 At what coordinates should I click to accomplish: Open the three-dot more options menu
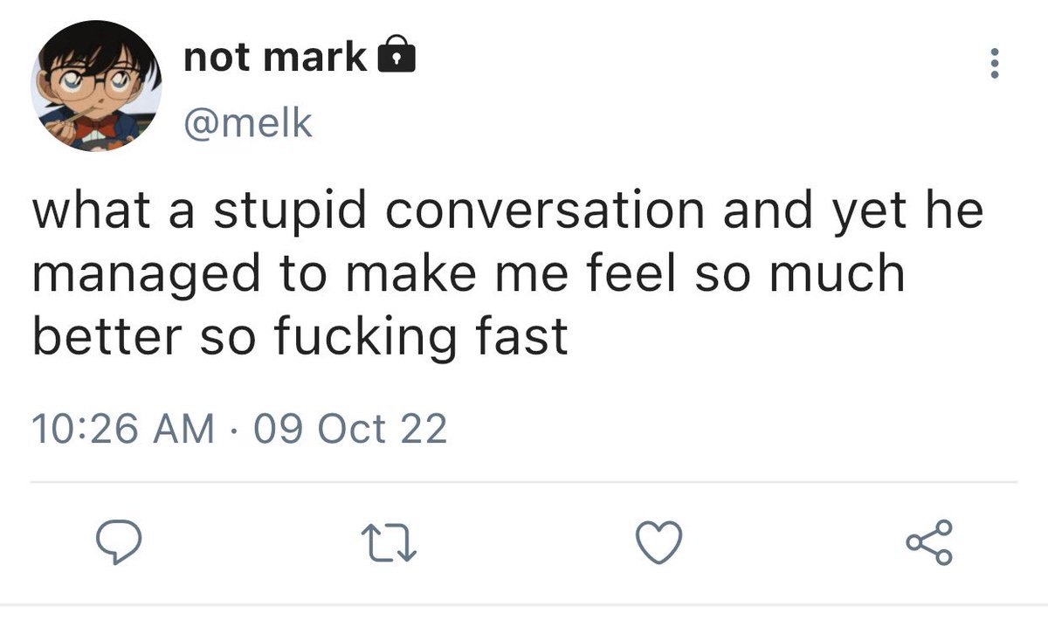click(993, 65)
